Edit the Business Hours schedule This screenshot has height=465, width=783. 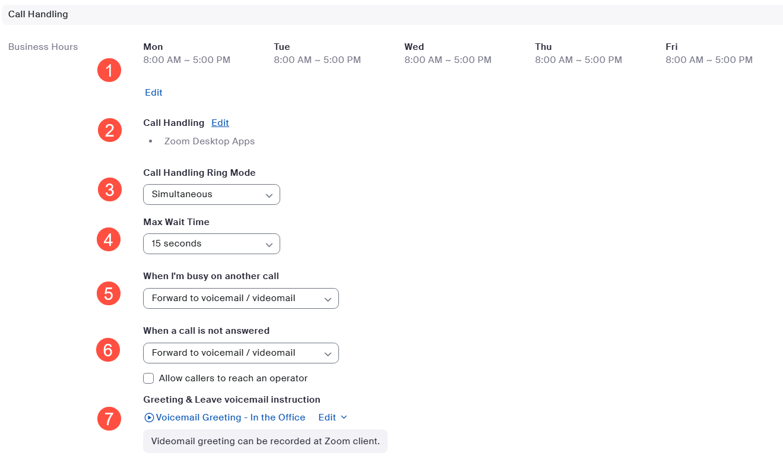[x=153, y=93]
